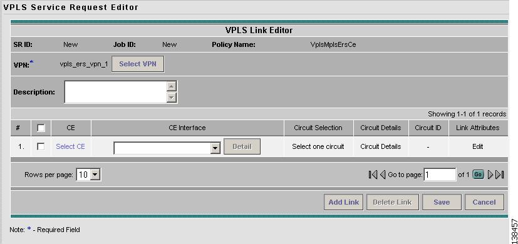Open Select CE link
The image size is (518, 244).
pos(70,146)
